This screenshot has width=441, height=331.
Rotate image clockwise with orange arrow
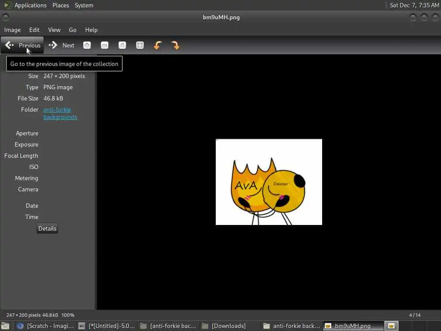pos(175,45)
